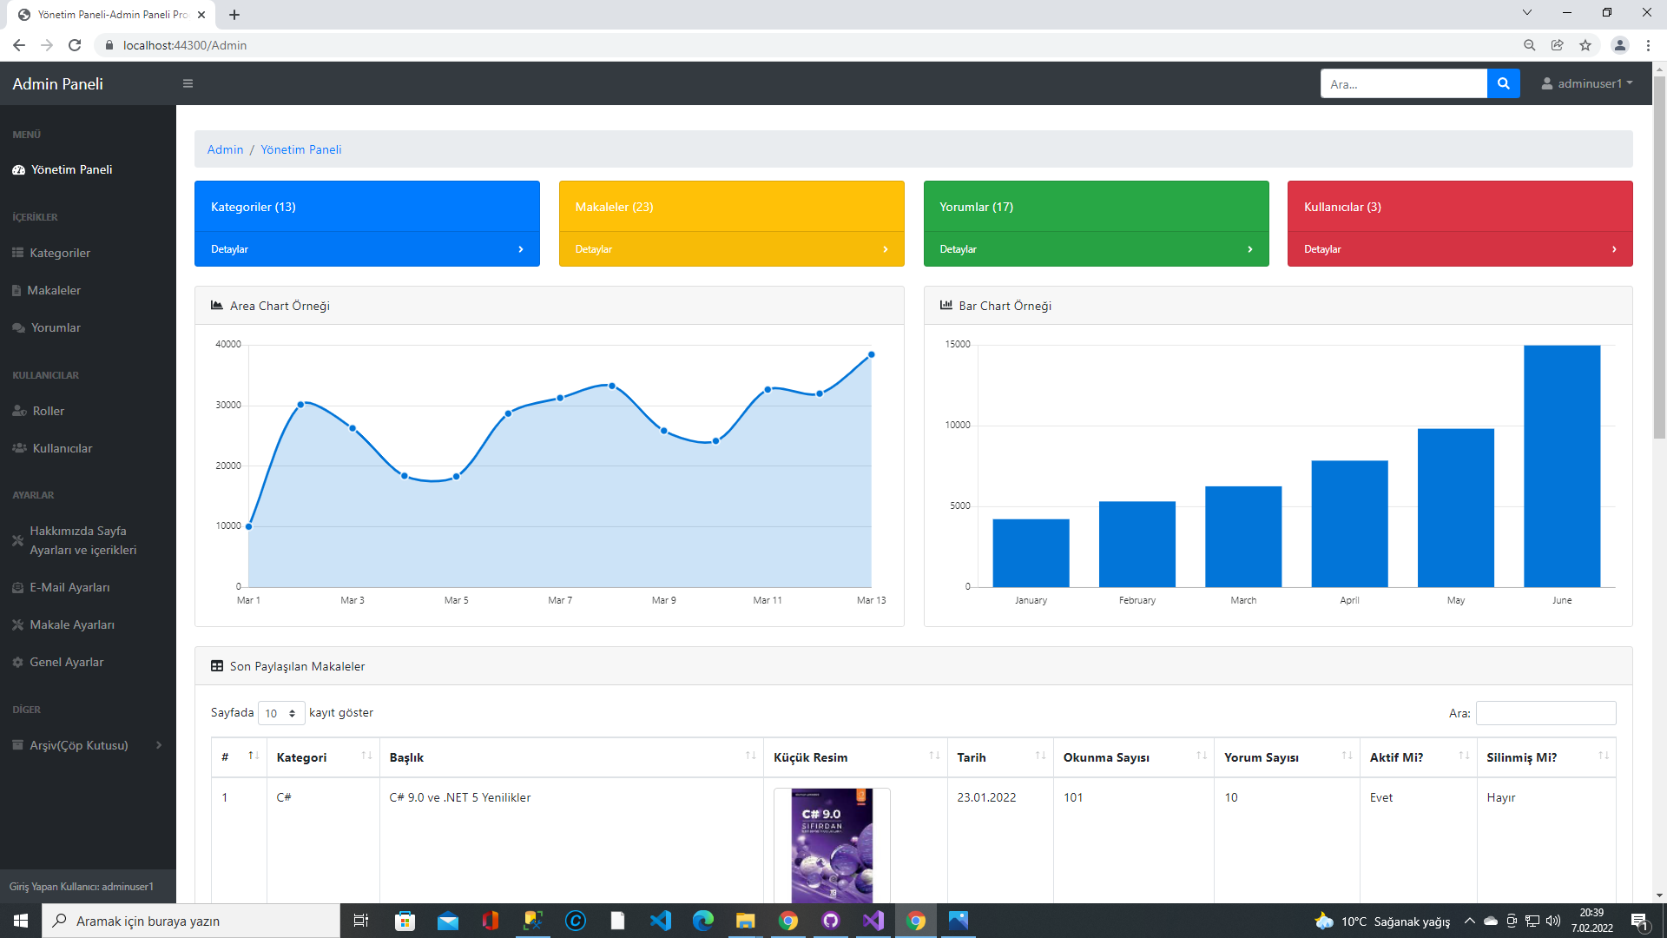Open Detaylar on green Yorumlar card

[x=958, y=249]
